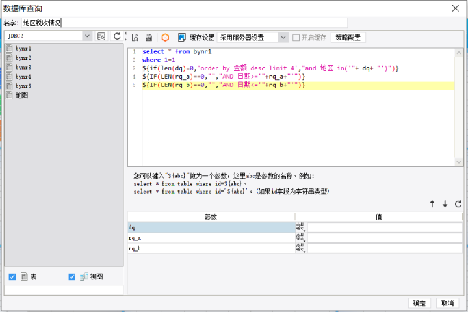Select the bynr3 table in list
Screen dimensions: 468x312
pyautogui.click(x=23, y=67)
